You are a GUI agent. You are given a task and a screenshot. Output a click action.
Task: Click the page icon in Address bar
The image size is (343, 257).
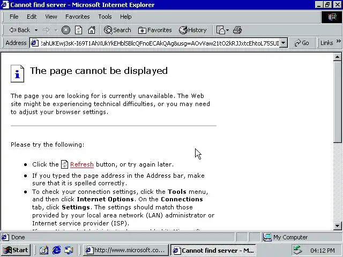34,43
